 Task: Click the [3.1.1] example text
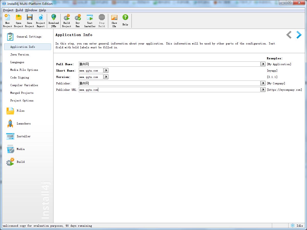click(272, 77)
